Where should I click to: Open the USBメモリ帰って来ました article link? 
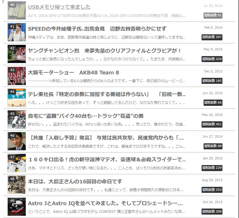[59, 7]
